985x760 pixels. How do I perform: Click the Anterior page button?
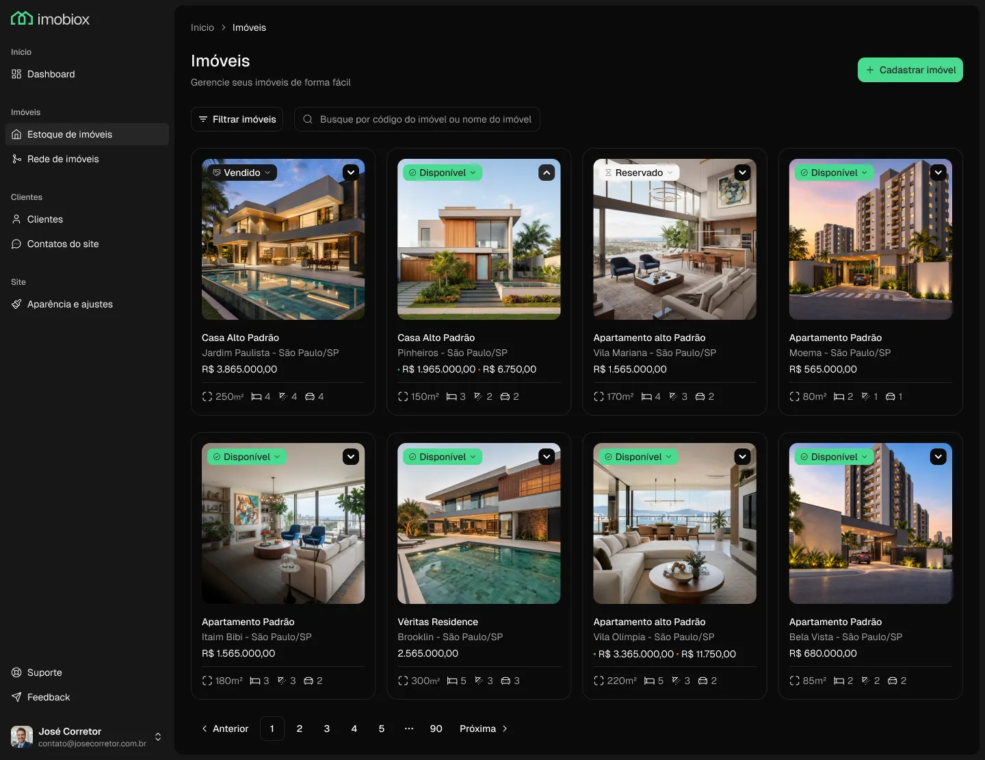click(225, 729)
